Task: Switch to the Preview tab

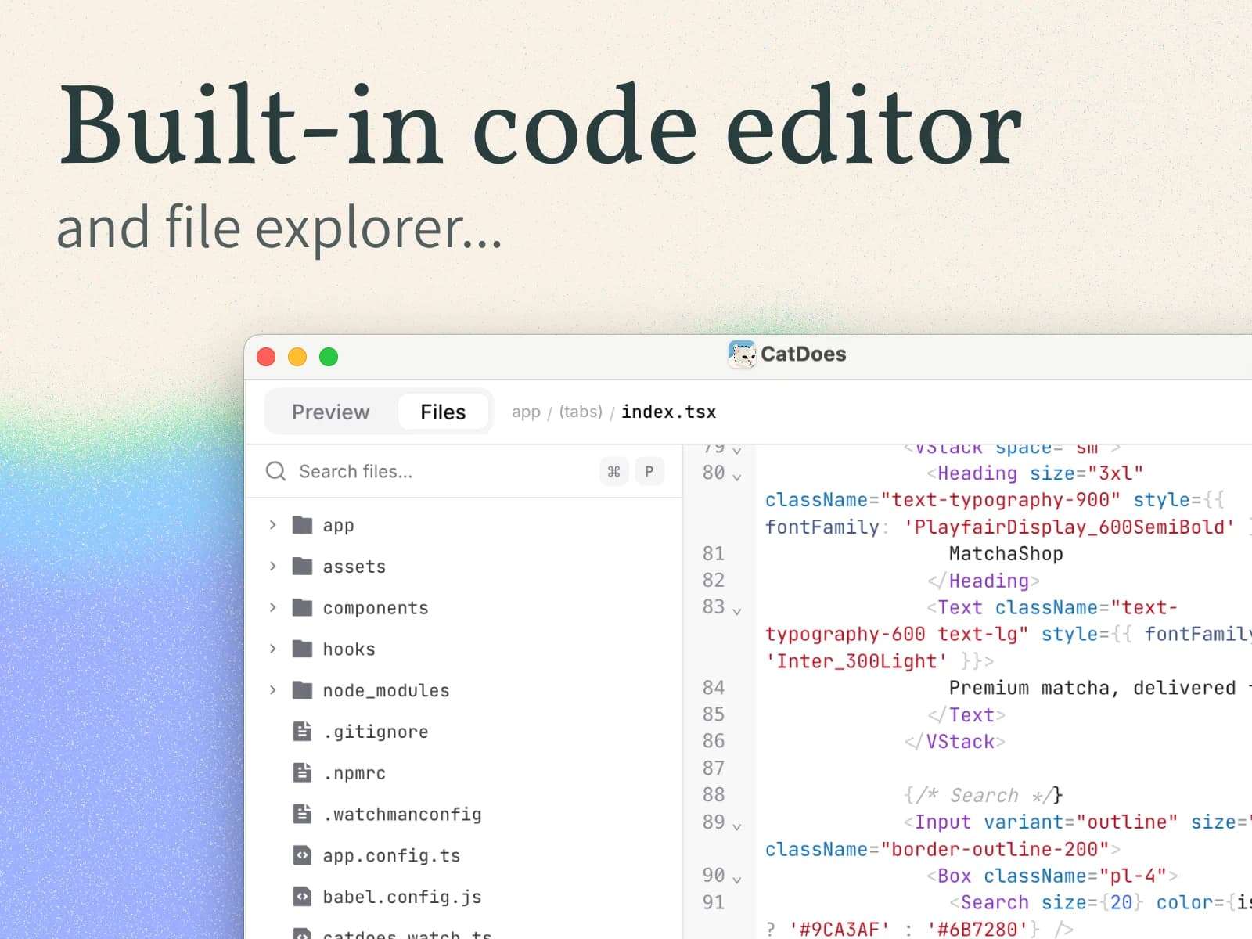Action: (x=330, y=412)
